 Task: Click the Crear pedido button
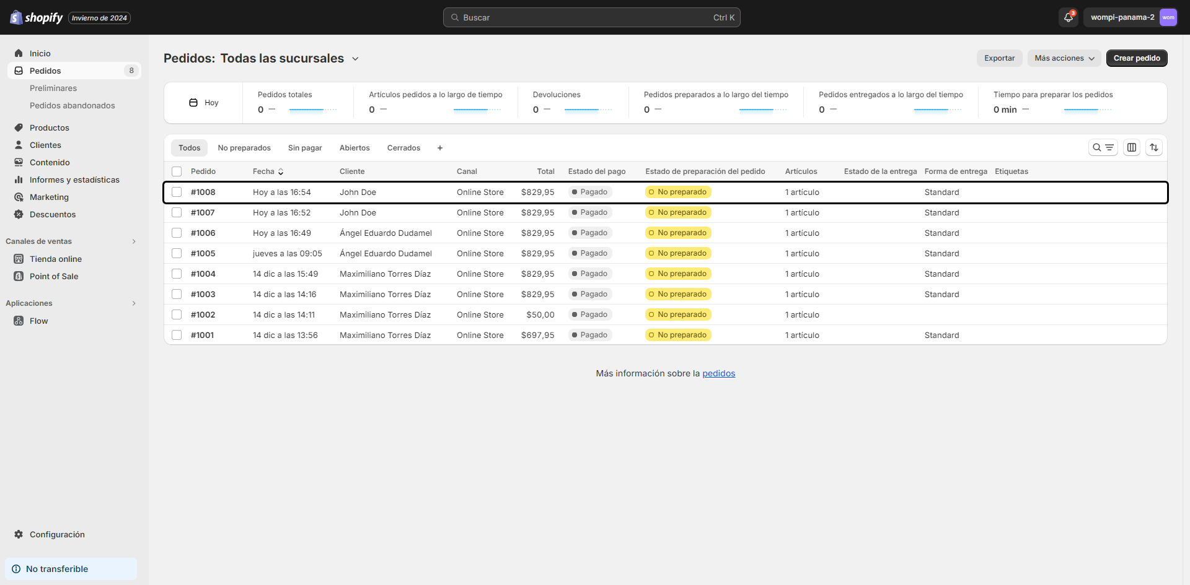[x=1136, y=58]
